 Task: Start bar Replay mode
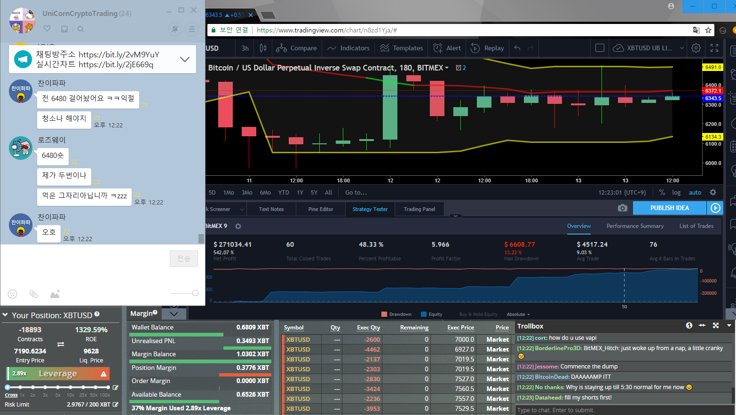(488, 48)
